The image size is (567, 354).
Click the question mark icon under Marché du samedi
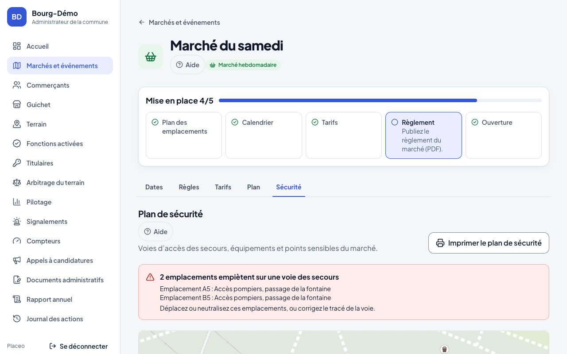point(179,65)
